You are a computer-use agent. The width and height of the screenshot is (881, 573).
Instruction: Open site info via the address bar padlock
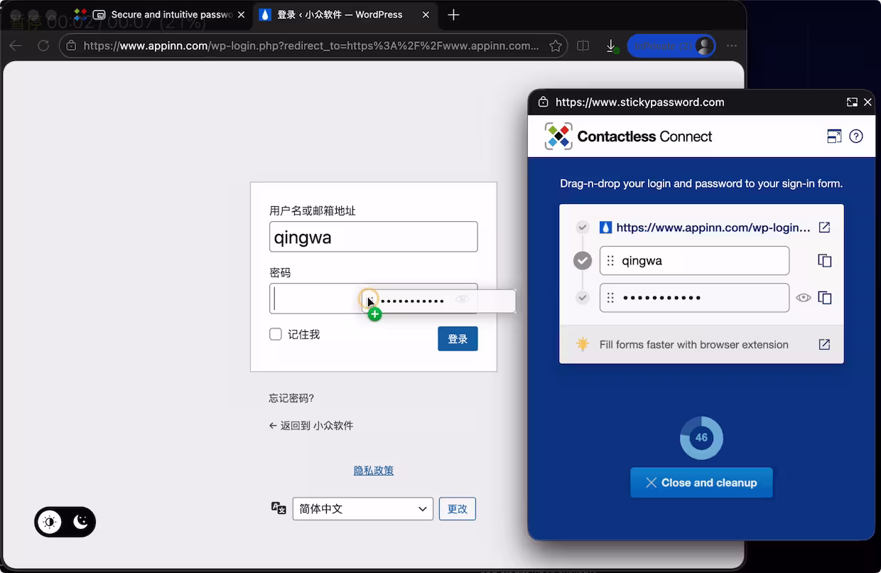pos(71,45)
